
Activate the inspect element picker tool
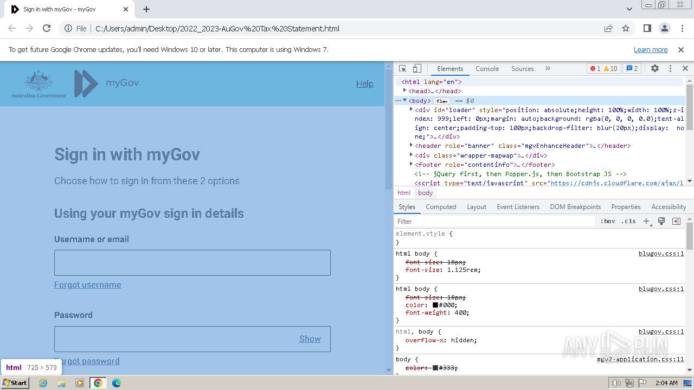(x=402, y=69)
